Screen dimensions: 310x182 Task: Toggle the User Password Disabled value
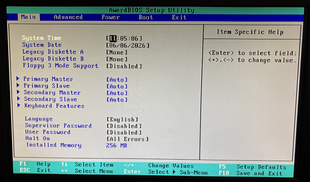pos(124,133)
